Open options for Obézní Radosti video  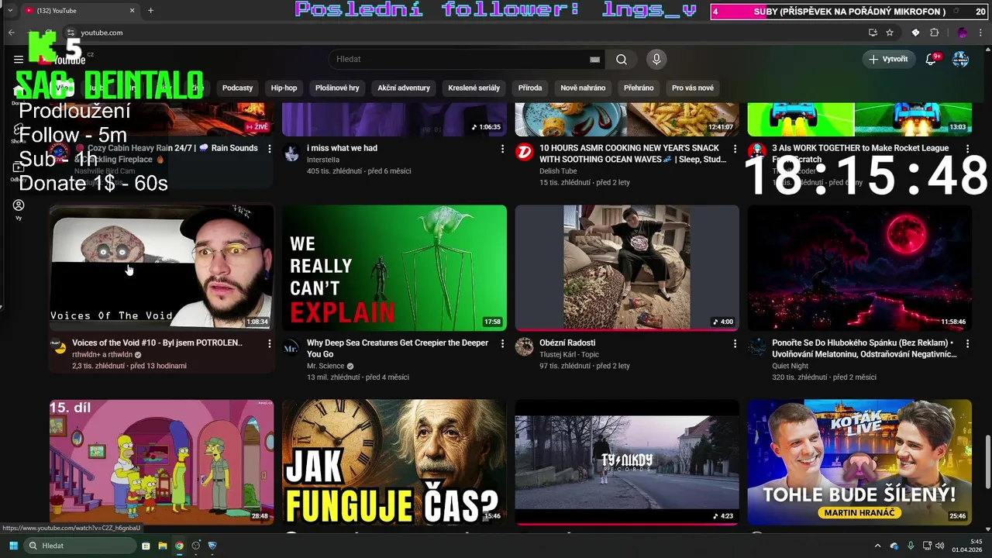tap(735, 343)
